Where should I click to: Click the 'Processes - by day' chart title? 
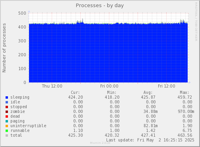(x=100, y=6)
